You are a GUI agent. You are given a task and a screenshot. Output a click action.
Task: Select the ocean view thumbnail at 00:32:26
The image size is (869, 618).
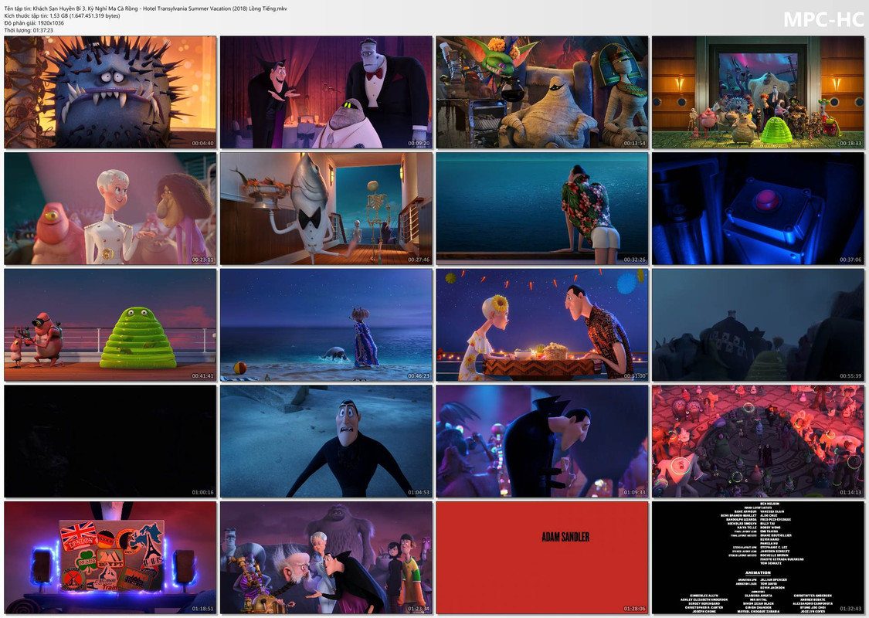click(x=542, y=209)
